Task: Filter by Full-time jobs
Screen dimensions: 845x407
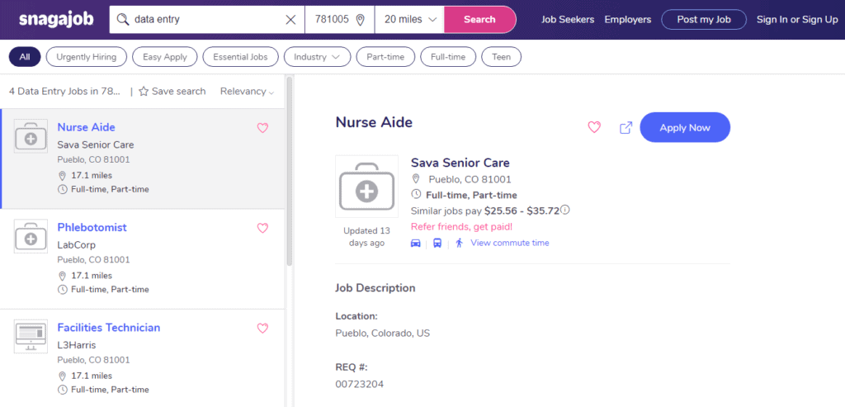Action: (x=448, y=57)
